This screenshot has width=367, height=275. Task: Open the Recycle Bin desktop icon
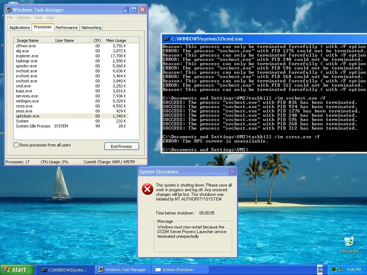pyautogui.click(x=349, y=244)
